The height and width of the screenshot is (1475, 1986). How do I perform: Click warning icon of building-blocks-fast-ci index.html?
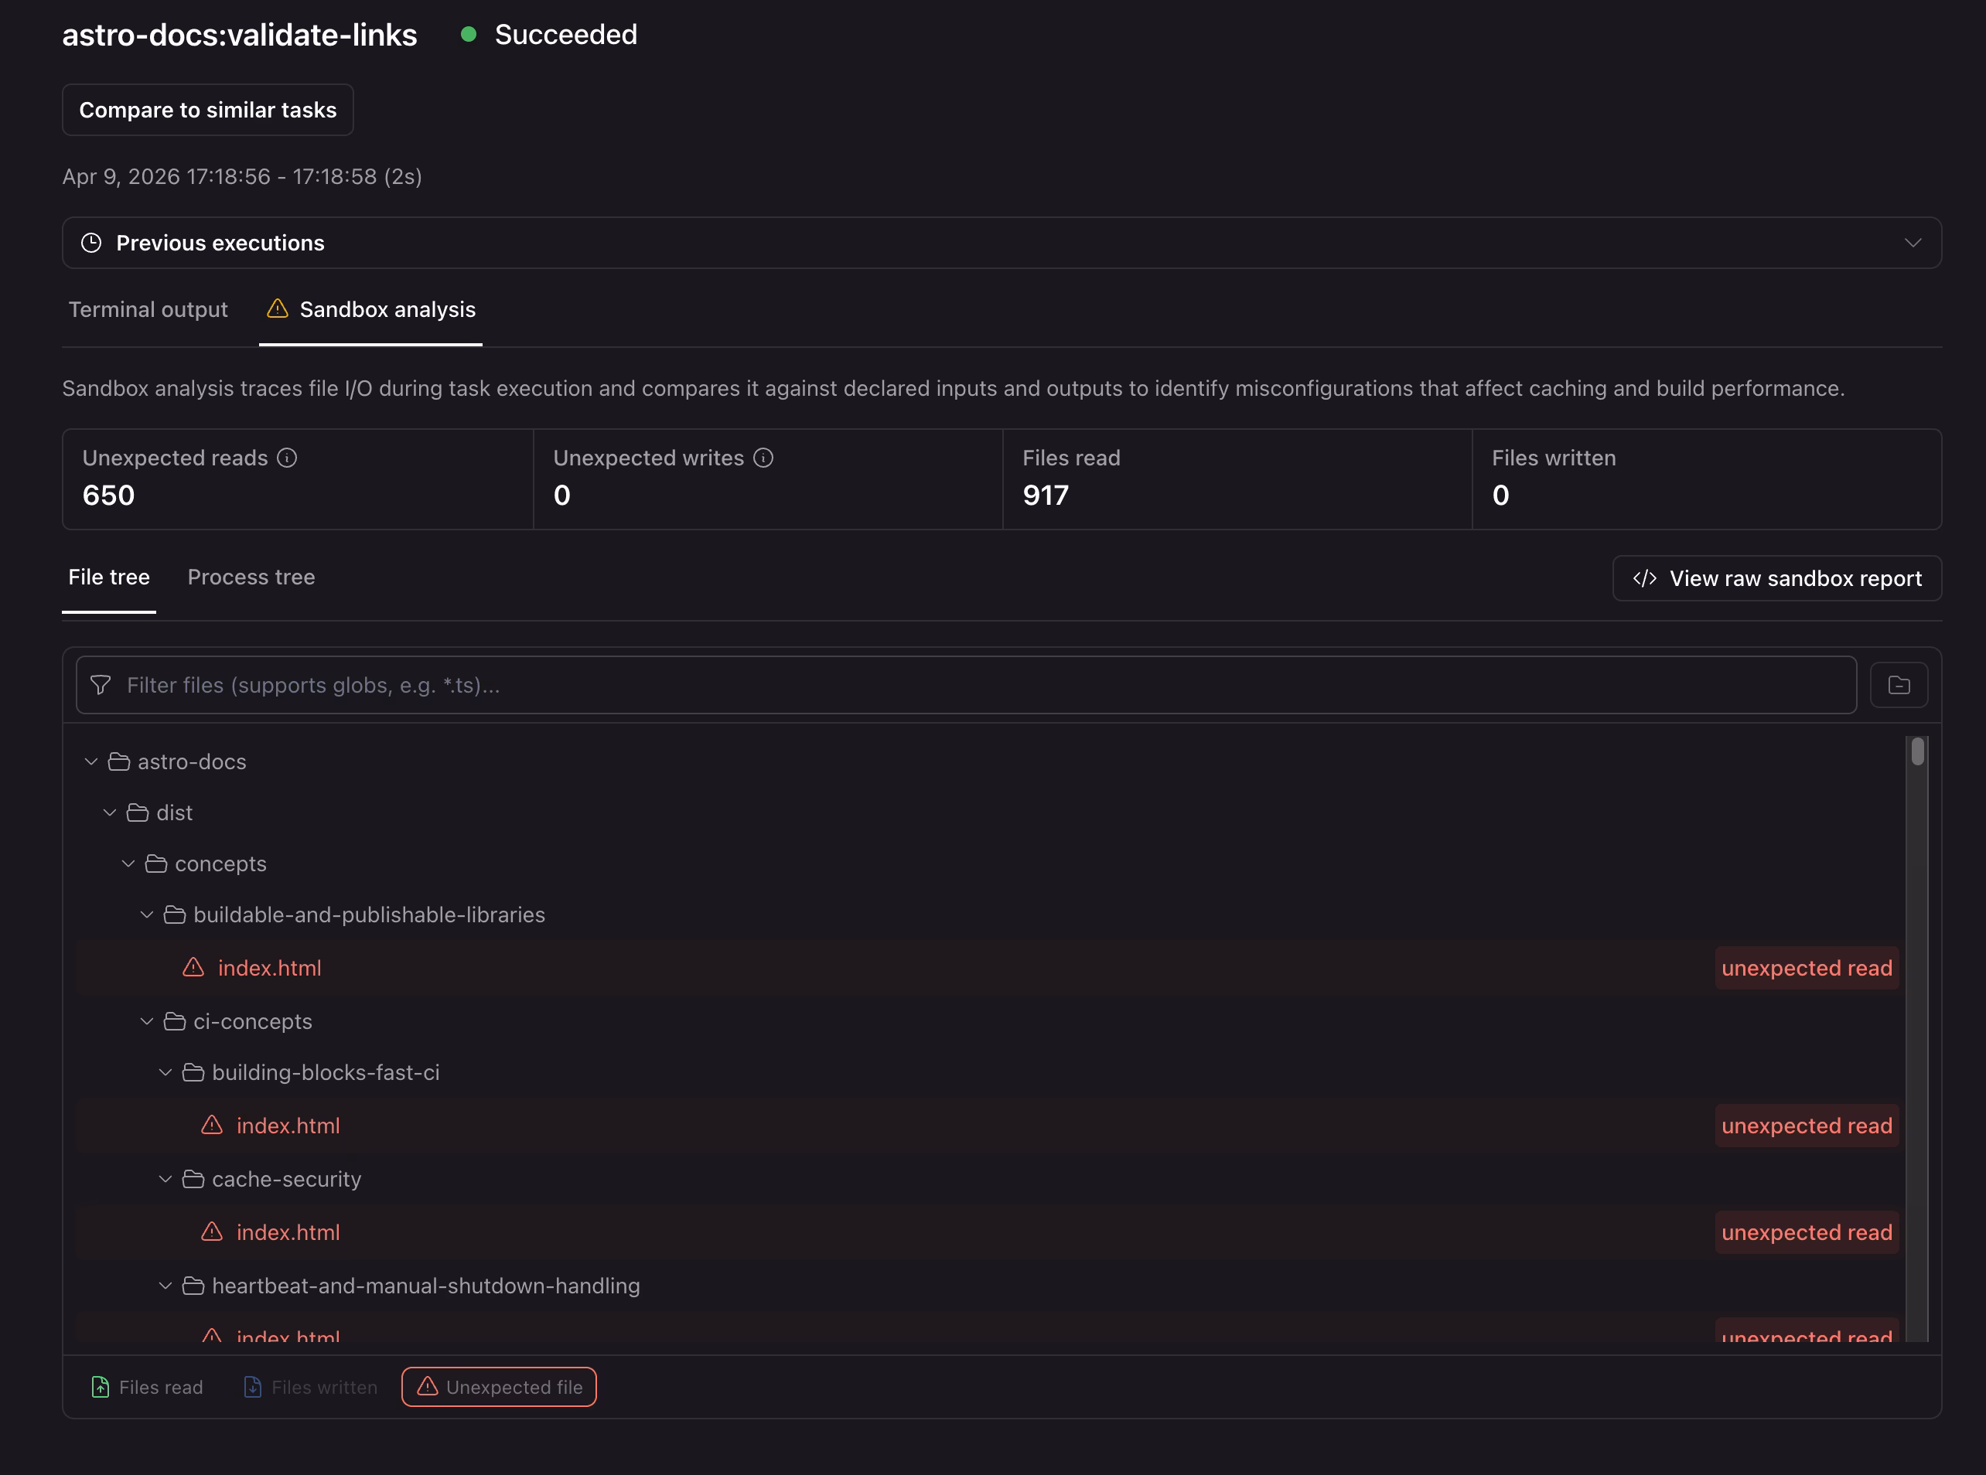tap(212, 1125)
